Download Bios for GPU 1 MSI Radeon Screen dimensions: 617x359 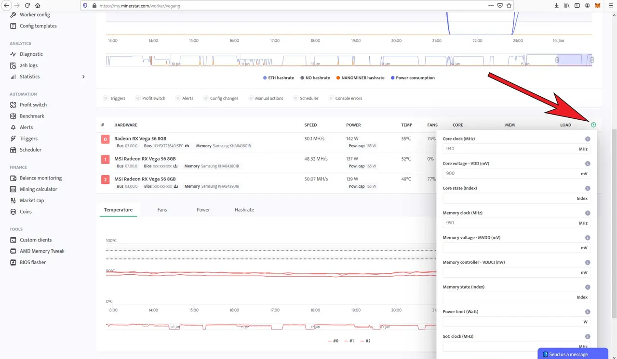175,166
